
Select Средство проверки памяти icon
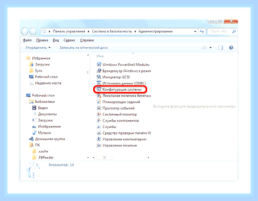click(x=99, y=133)
